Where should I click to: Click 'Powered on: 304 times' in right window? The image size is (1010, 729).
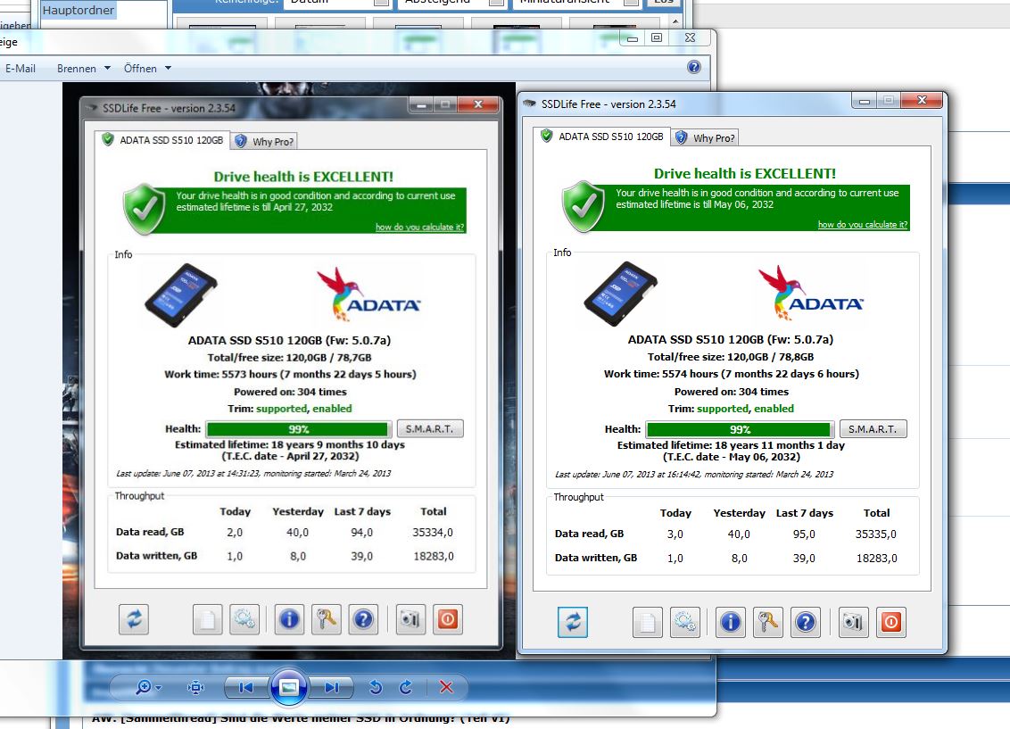731,392
